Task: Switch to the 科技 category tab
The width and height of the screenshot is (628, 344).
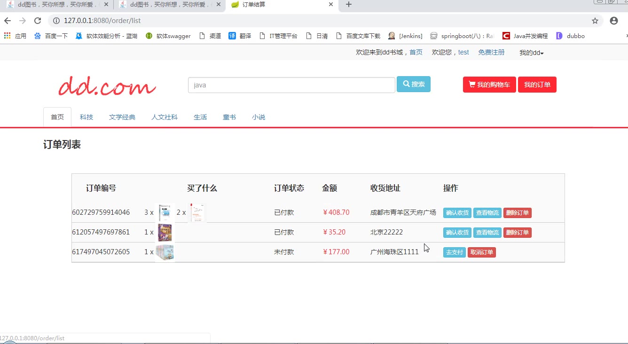Action: coord(86,117)
